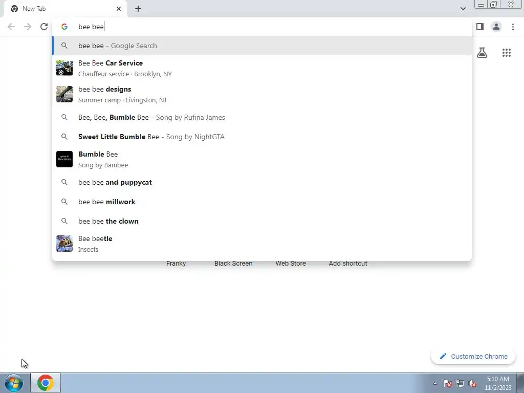Select 'bee bee and puppycat' suggestion
The width and height of the screenshot is (524, 393).
(262, 182)
